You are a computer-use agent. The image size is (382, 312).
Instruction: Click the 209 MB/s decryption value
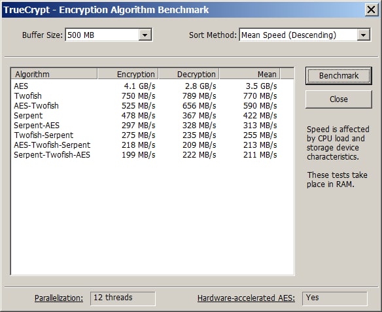(200, 145)
